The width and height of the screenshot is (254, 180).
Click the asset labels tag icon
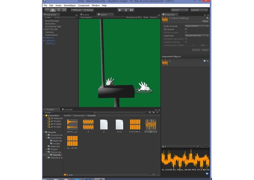click(207, 173)
